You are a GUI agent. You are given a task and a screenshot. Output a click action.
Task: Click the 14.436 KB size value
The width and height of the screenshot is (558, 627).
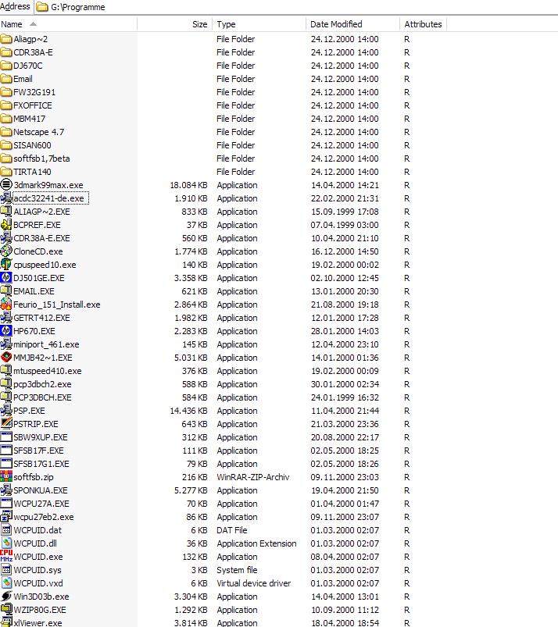click(x=188, y=411)
